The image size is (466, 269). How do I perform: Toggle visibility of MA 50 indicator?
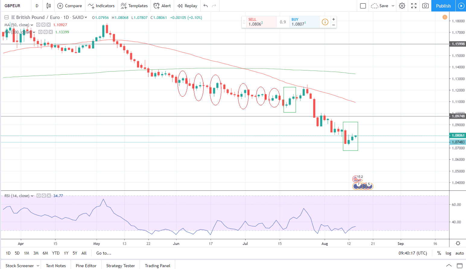38,25
